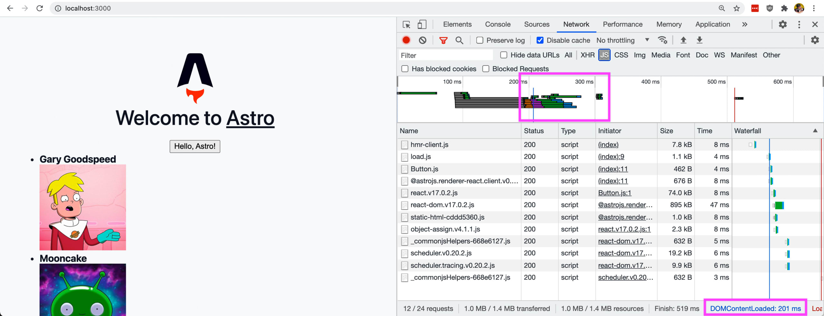Reload the page at localhost:3000
This screenshot has height=316, width=824.
[40, 8]
